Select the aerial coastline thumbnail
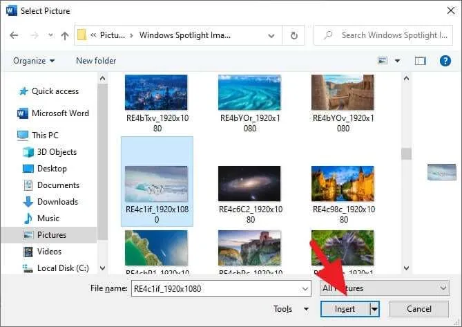This screenshot has width=462, height=327. click(x=156, y=248)
